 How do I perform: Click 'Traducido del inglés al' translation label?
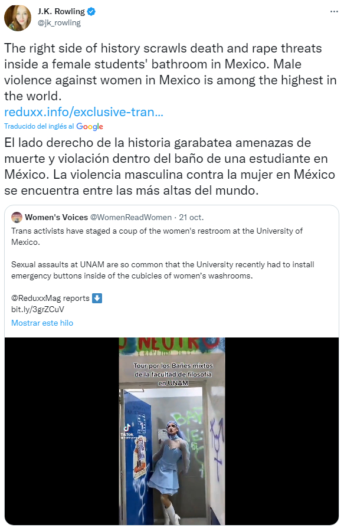(39, 126)
